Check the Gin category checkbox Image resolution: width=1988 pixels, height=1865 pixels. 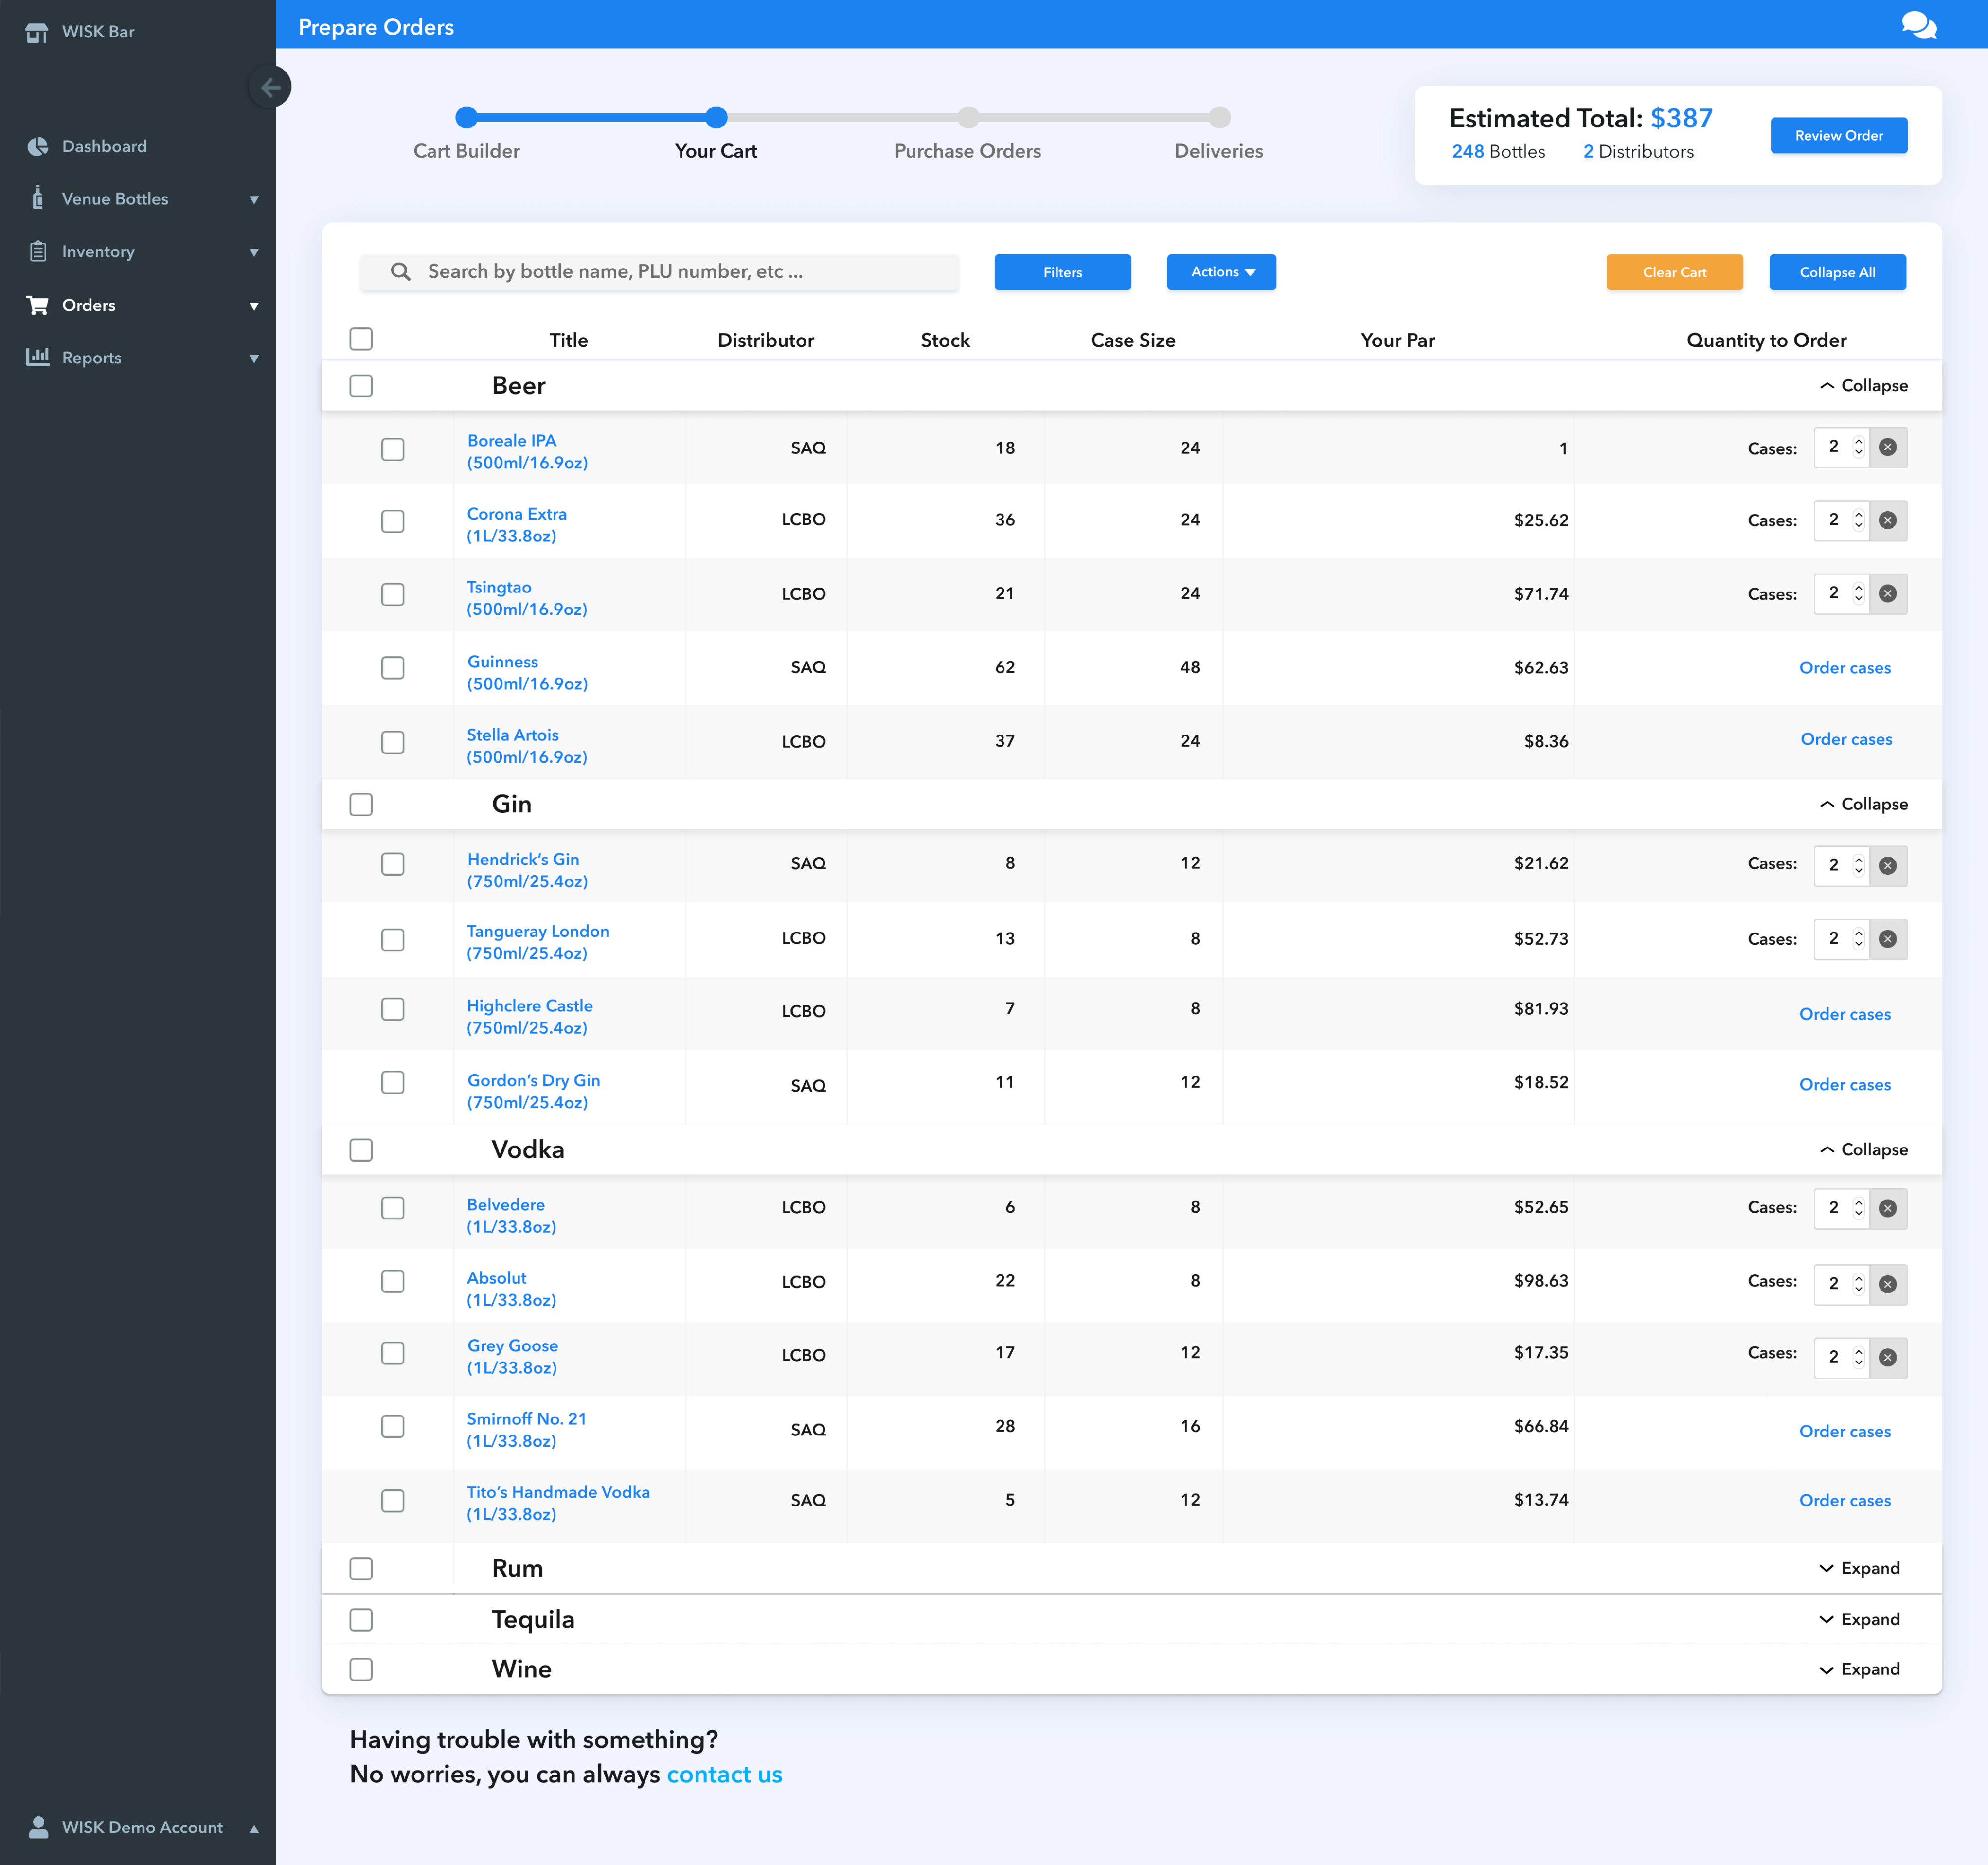(x=361, y=805)
